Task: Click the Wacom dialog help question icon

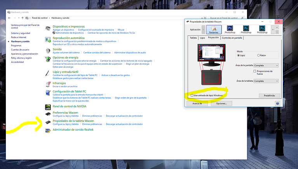Action: (x=277, y=104)
